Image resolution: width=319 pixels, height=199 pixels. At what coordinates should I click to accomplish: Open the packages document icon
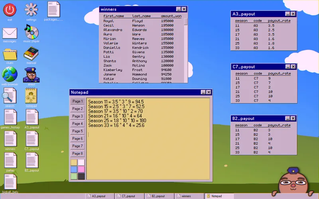pos(54,9)
